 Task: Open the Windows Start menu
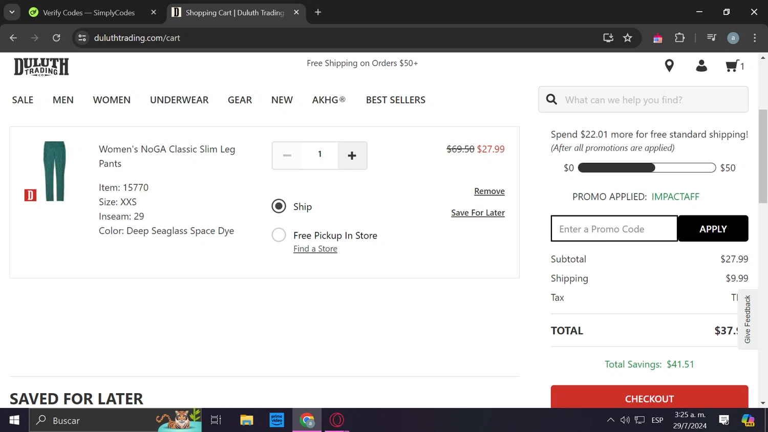[x=14, y=420]
